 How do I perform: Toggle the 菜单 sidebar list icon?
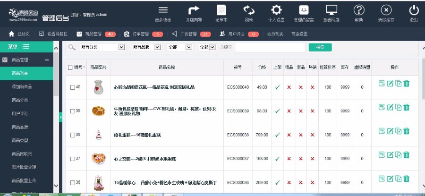pos(26,47)
